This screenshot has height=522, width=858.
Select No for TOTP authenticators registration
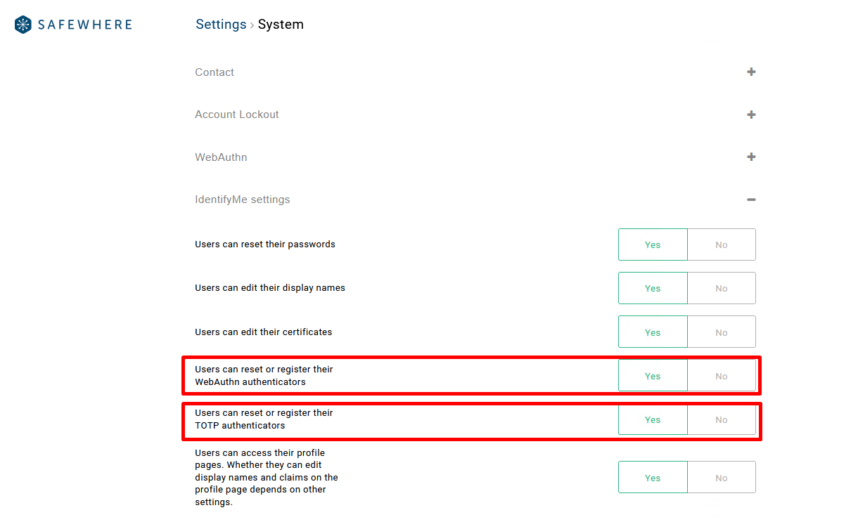(x=721, y=419)
